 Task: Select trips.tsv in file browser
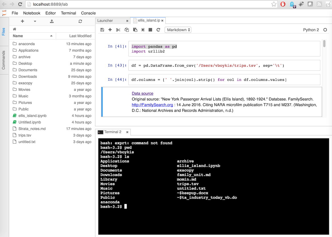click(52, 135)
